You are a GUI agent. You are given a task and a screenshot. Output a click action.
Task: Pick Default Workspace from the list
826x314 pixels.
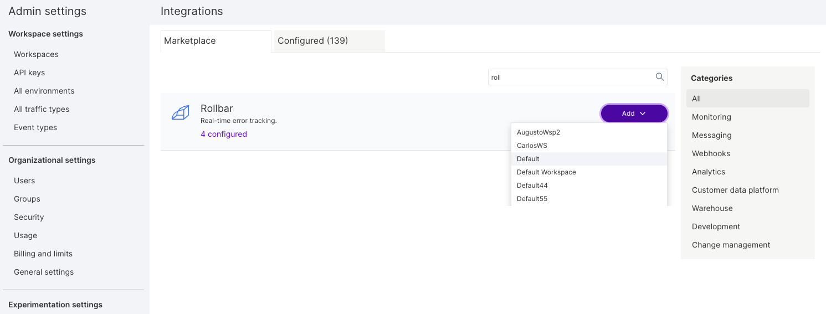tap(546, 172)
